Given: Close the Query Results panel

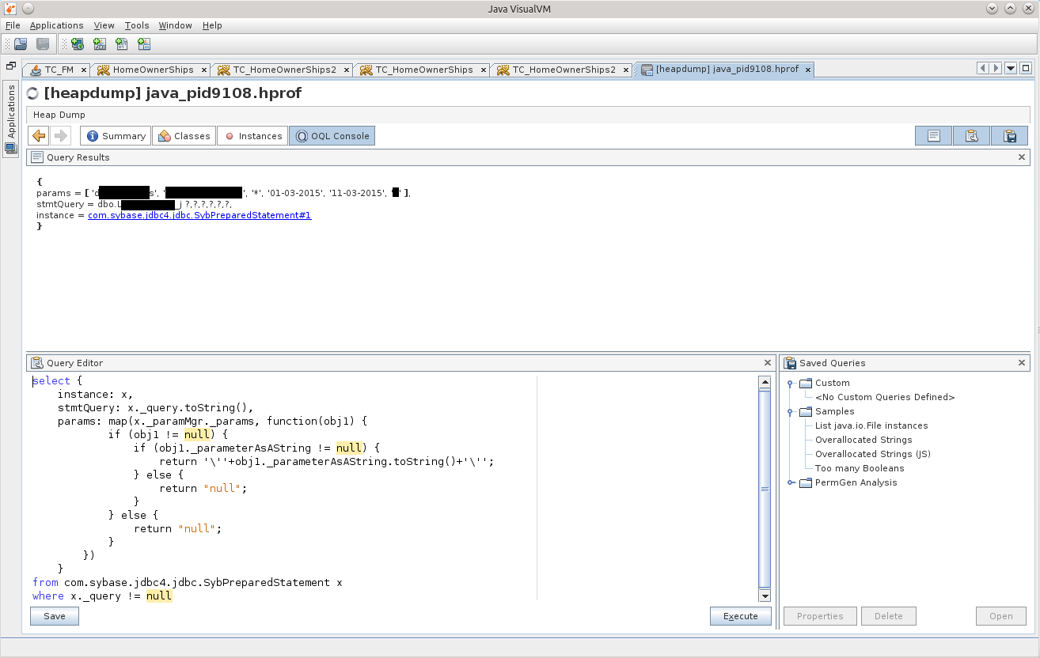Looking at the screenshot, I should (1021, 157).
